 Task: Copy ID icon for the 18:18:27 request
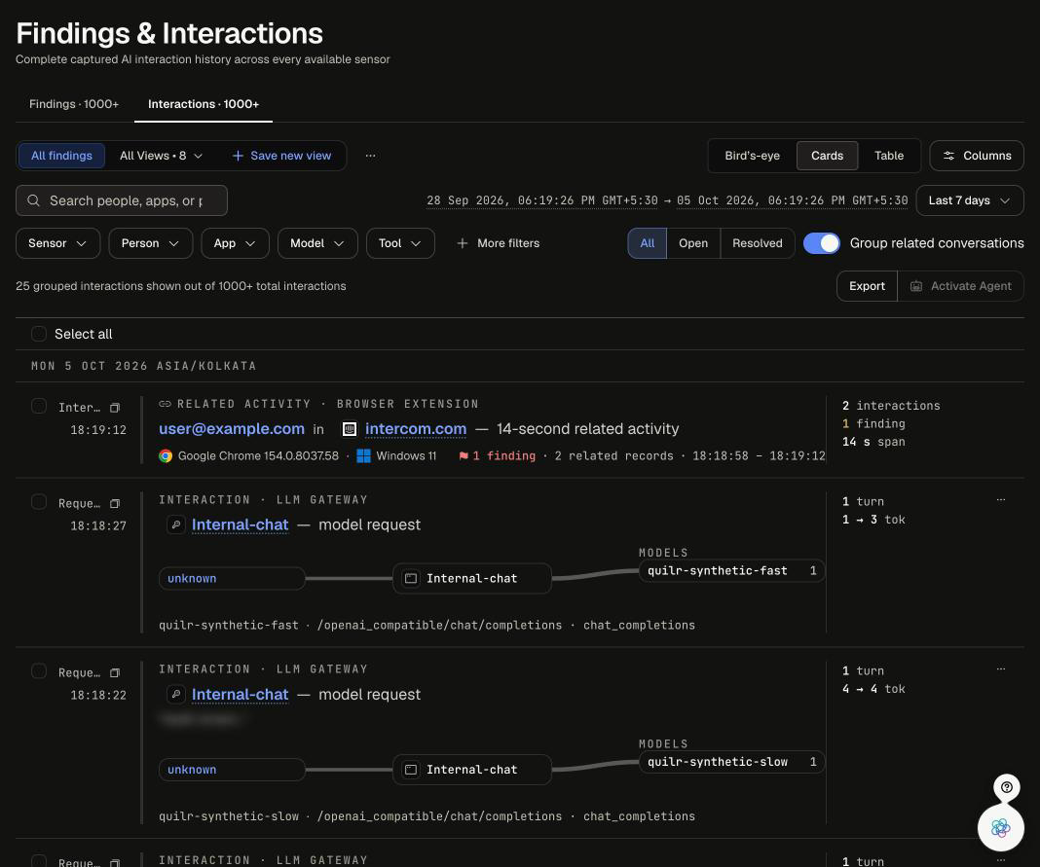pyautogui.click(x=115, y=504)
